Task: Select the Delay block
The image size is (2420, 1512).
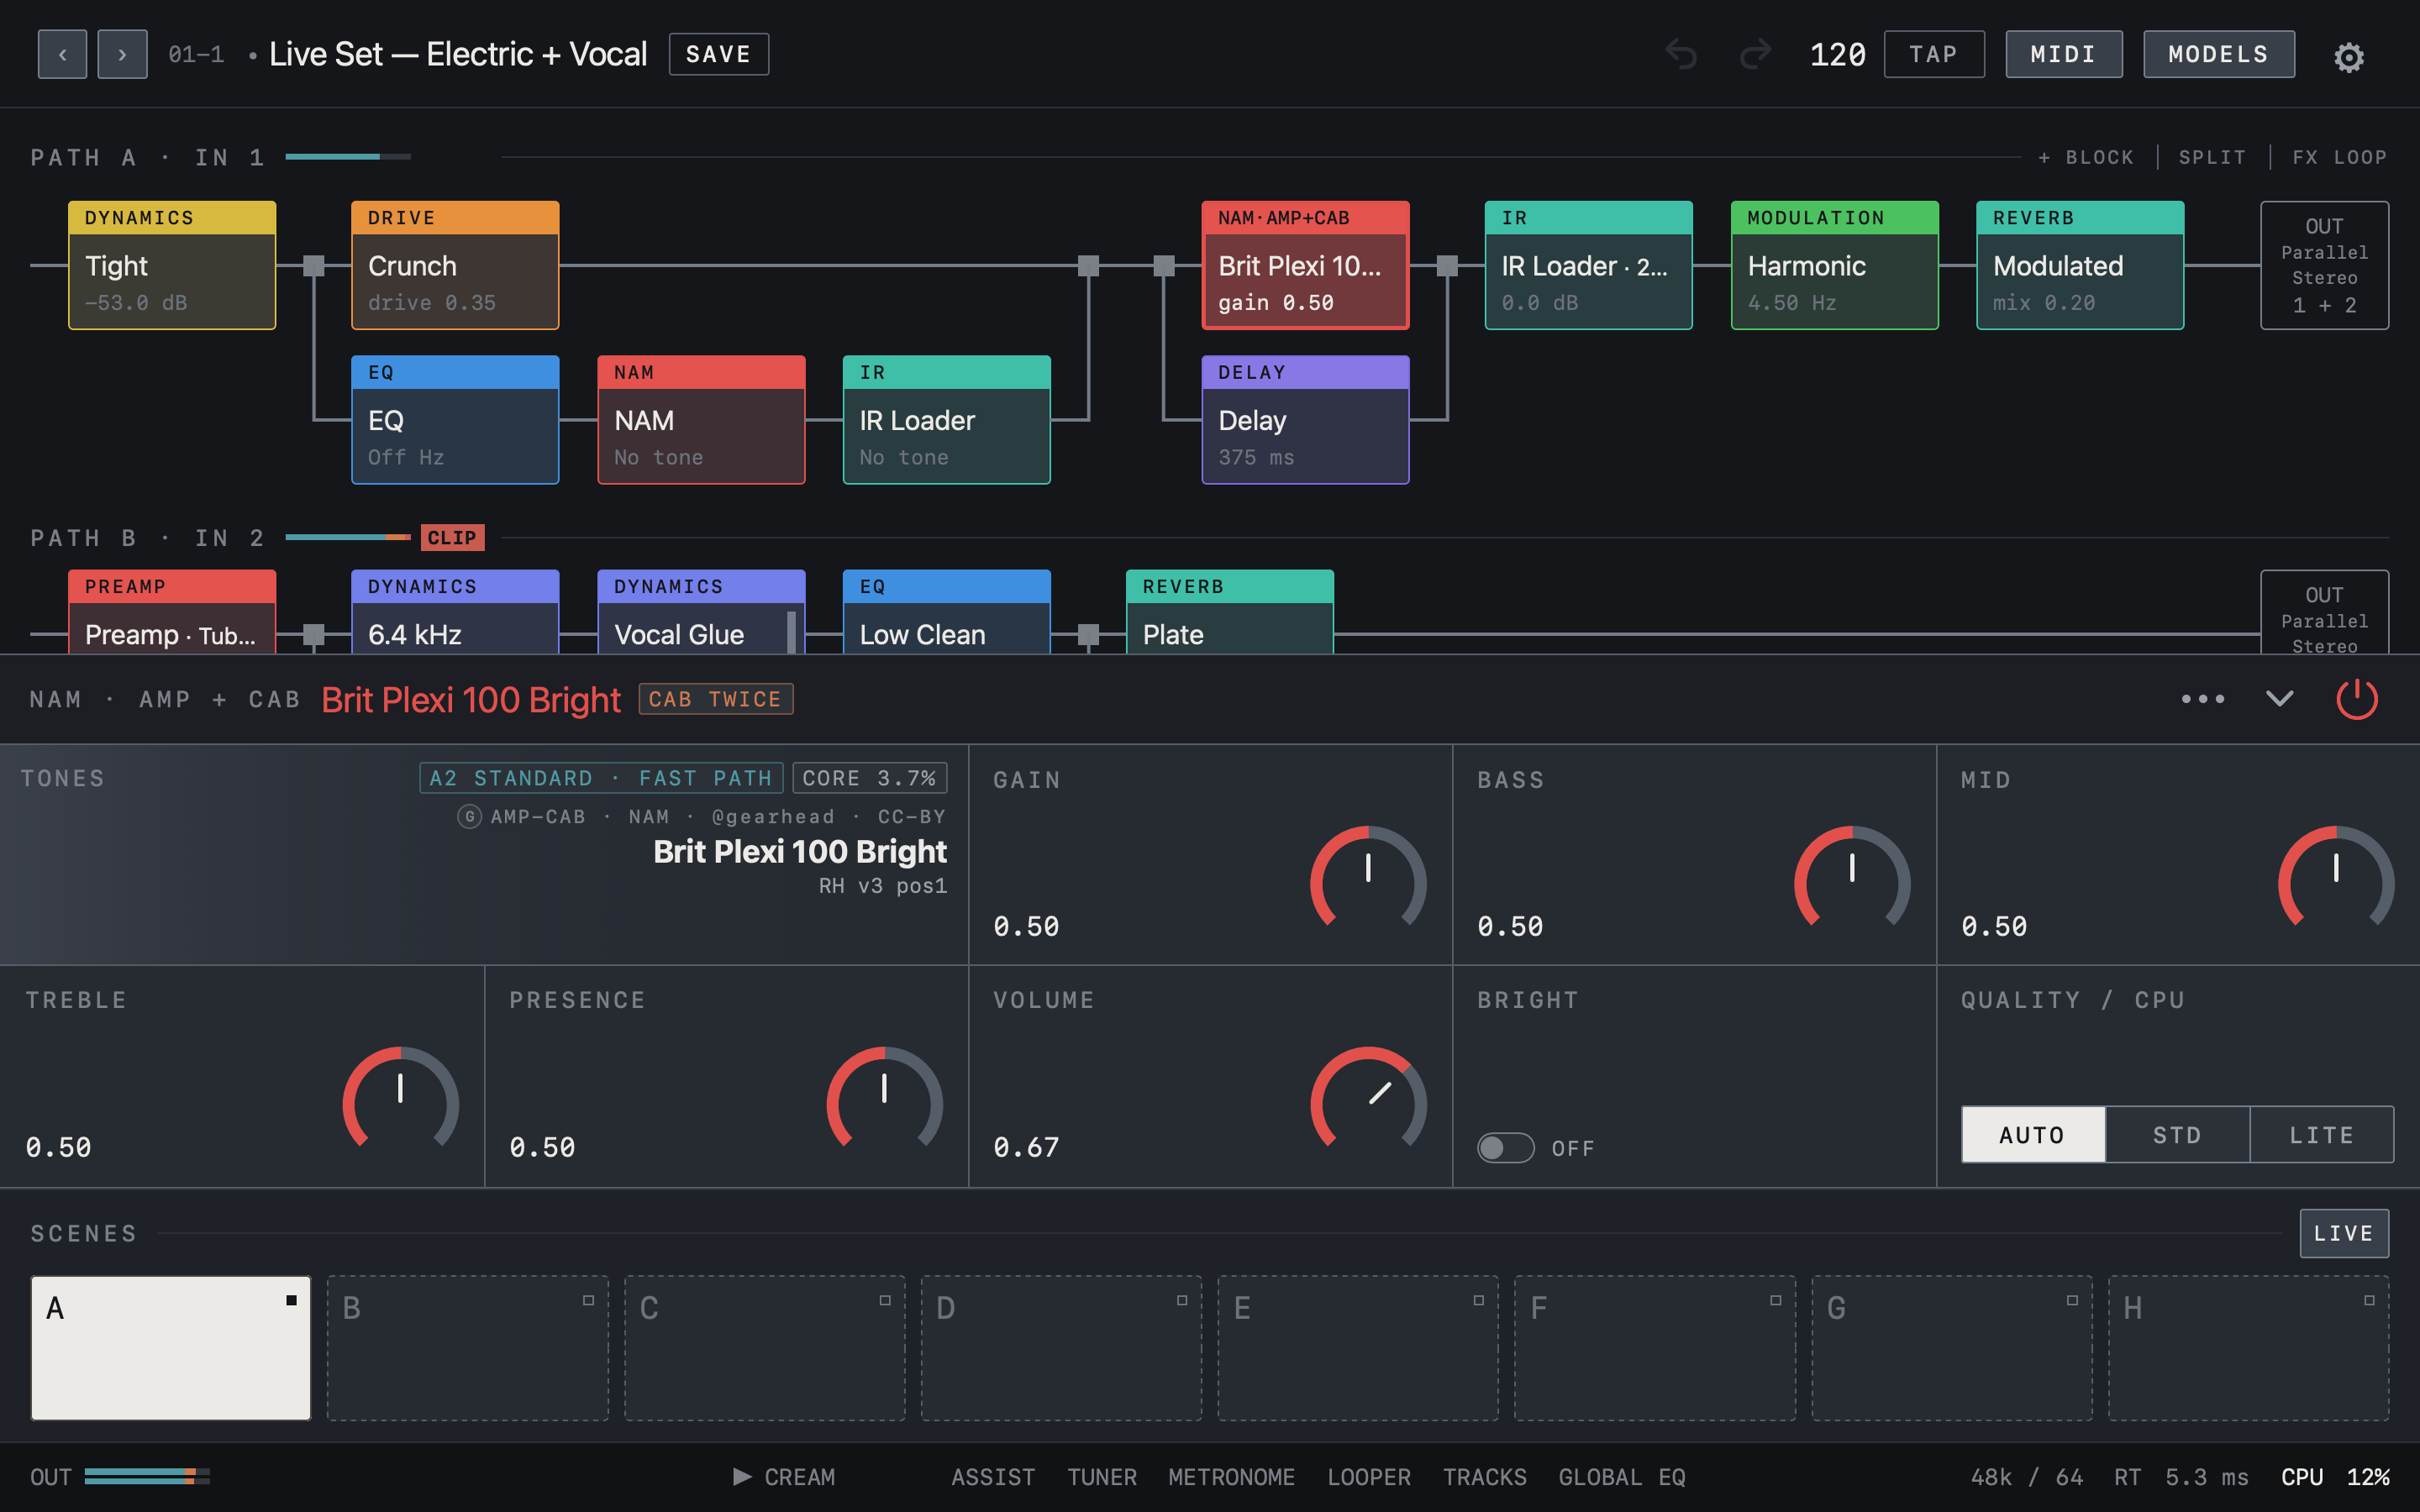Action: [1305, 420]
